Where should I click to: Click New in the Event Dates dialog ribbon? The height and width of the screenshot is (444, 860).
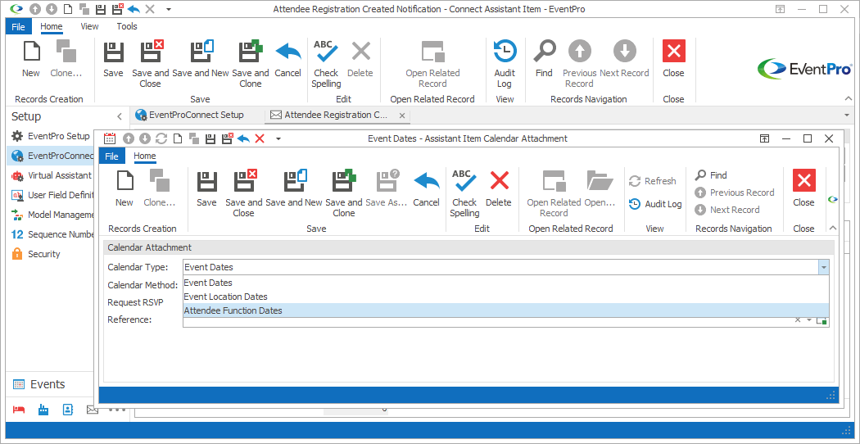[124, 188]
